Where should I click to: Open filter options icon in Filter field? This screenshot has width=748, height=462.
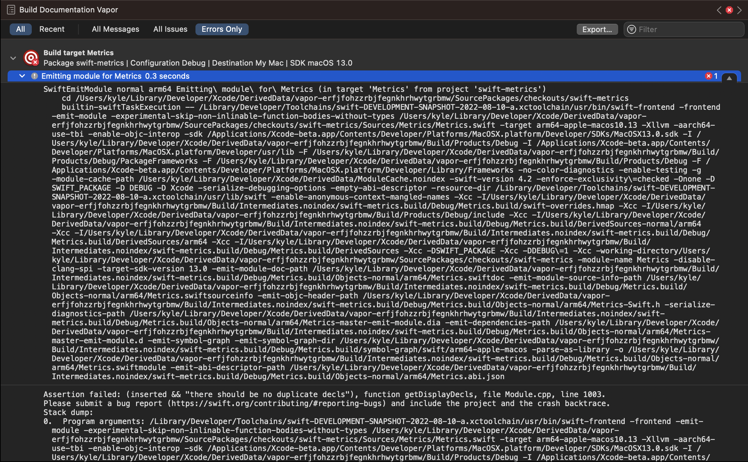(632, 29)
